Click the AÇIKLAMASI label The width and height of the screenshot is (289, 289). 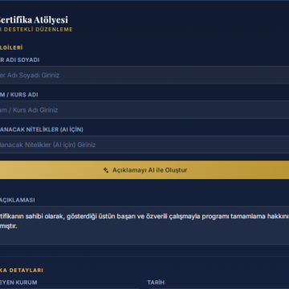(18, 200)
